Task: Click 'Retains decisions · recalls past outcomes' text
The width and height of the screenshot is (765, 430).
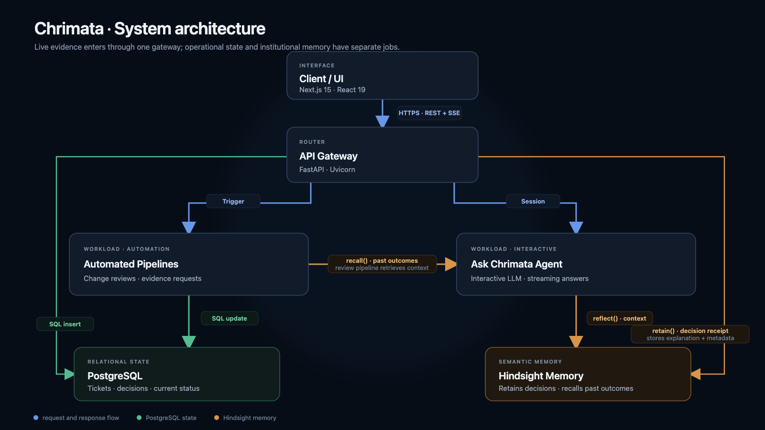Action: tap(566, 388)
